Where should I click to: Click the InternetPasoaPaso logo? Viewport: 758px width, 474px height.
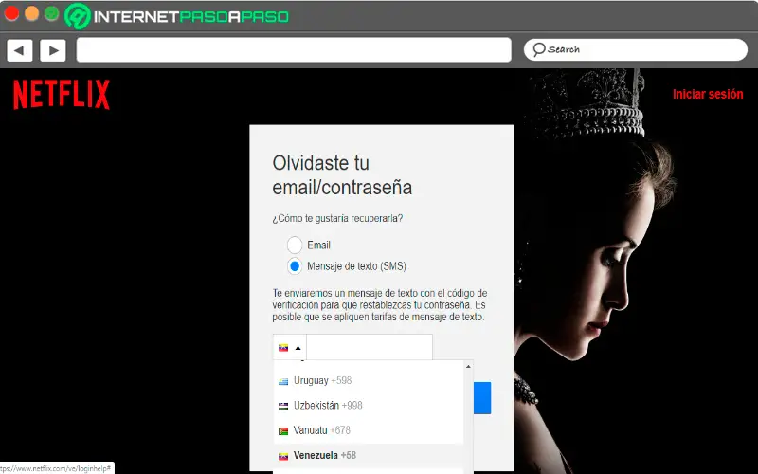[176, 16]
